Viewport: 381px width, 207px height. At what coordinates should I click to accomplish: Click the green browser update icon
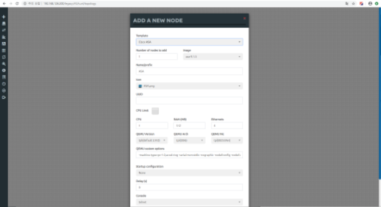pos(377,4)
